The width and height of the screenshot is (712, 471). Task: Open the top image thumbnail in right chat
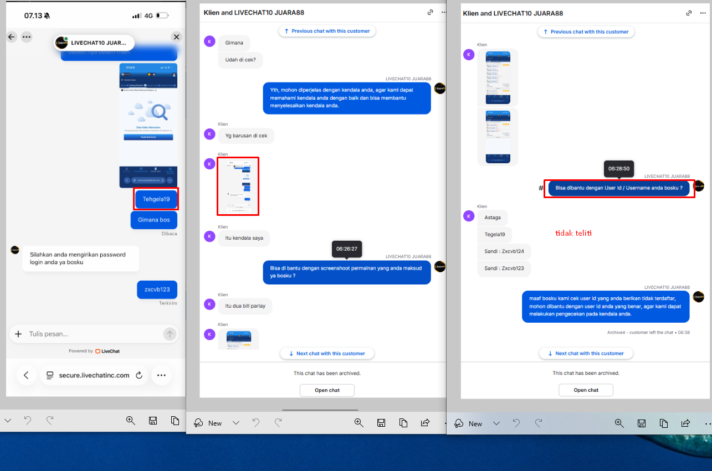pos(498,77)
